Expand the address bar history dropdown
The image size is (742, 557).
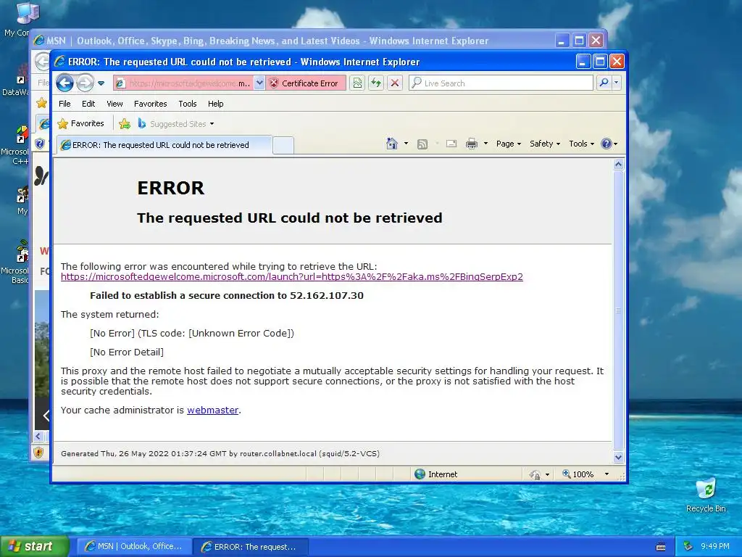pyautogui.click(x=259, y=83)
